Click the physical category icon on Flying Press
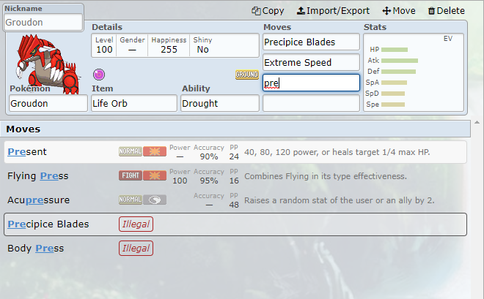This screenshot has height=299, width=484. click(x=155, y=175)
